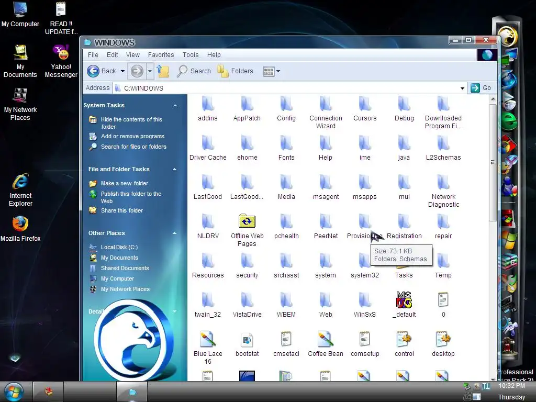Open the AppPatch folder
This screenshot has width=536, height=402.
coord(247,109)
